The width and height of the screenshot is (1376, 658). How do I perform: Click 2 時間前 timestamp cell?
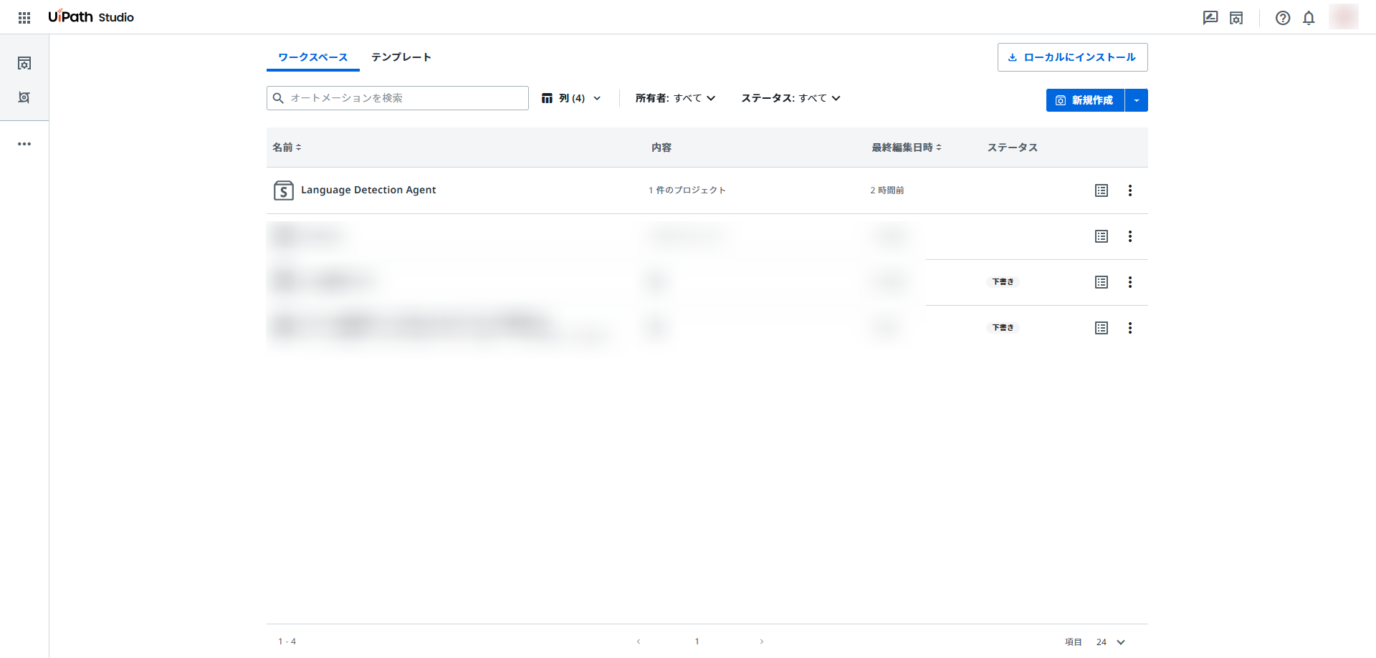pos(887,190)
